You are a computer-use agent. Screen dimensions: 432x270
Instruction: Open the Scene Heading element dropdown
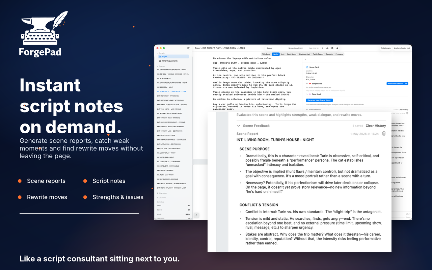(296, 48)
